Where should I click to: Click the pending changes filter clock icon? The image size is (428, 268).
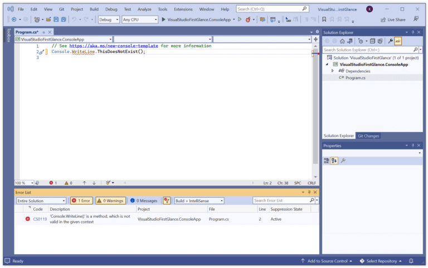(361, 41)
